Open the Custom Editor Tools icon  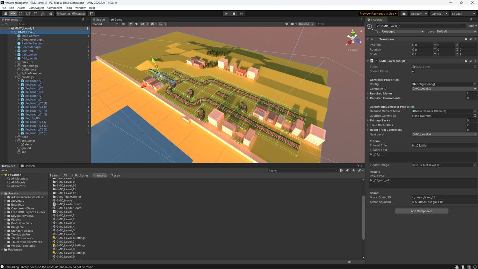click(50, 14)
